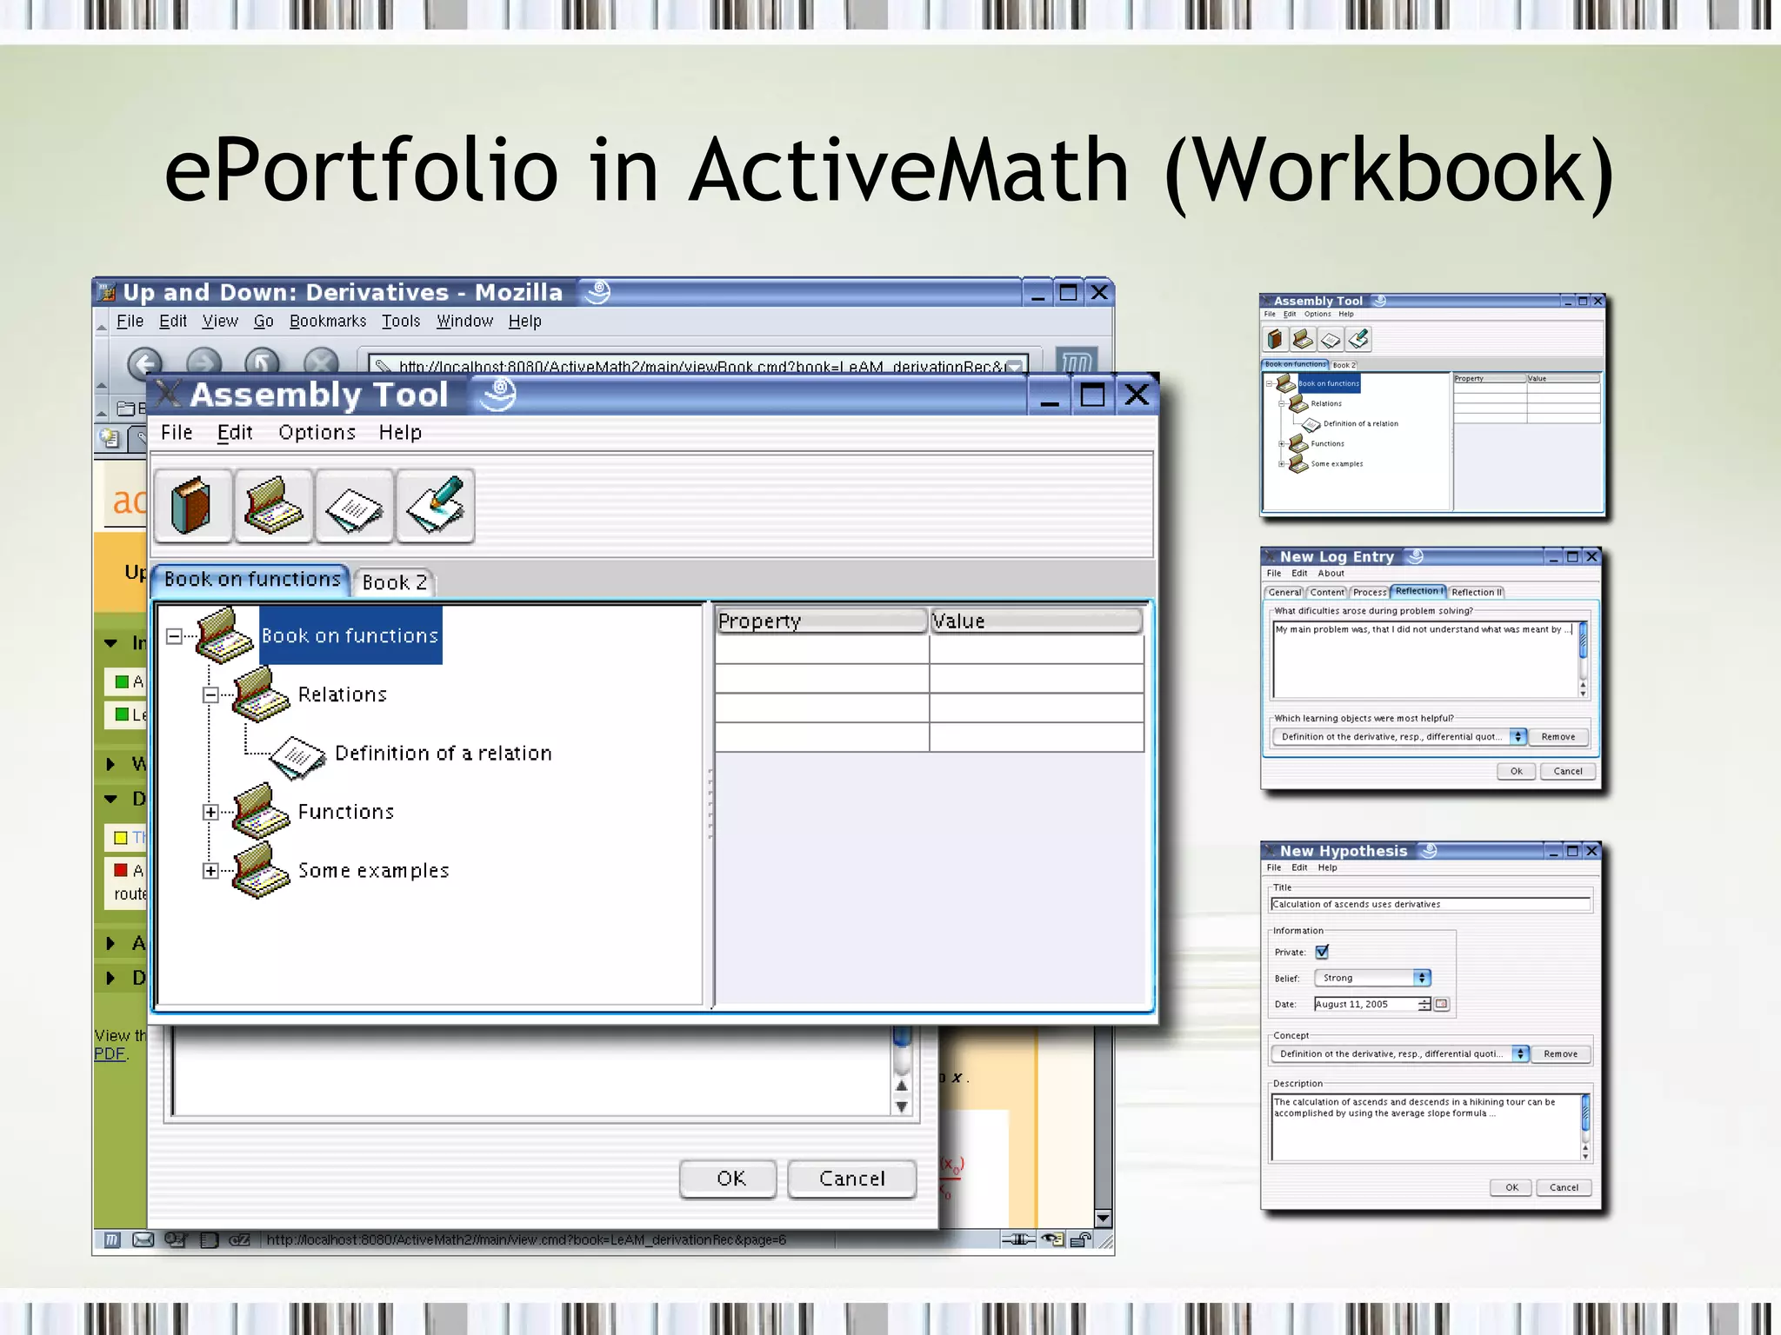Click Cancel button in New Hypothesis

pos(1564,1187)
